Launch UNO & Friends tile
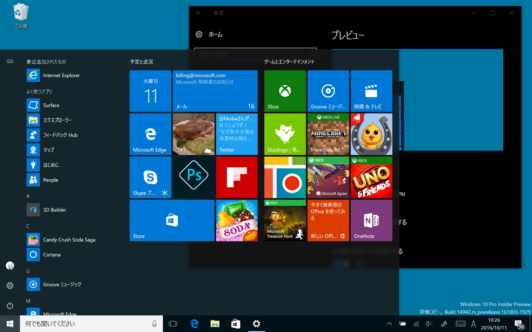Viewport: 532px width, 332px height. (x=372, y=177)
